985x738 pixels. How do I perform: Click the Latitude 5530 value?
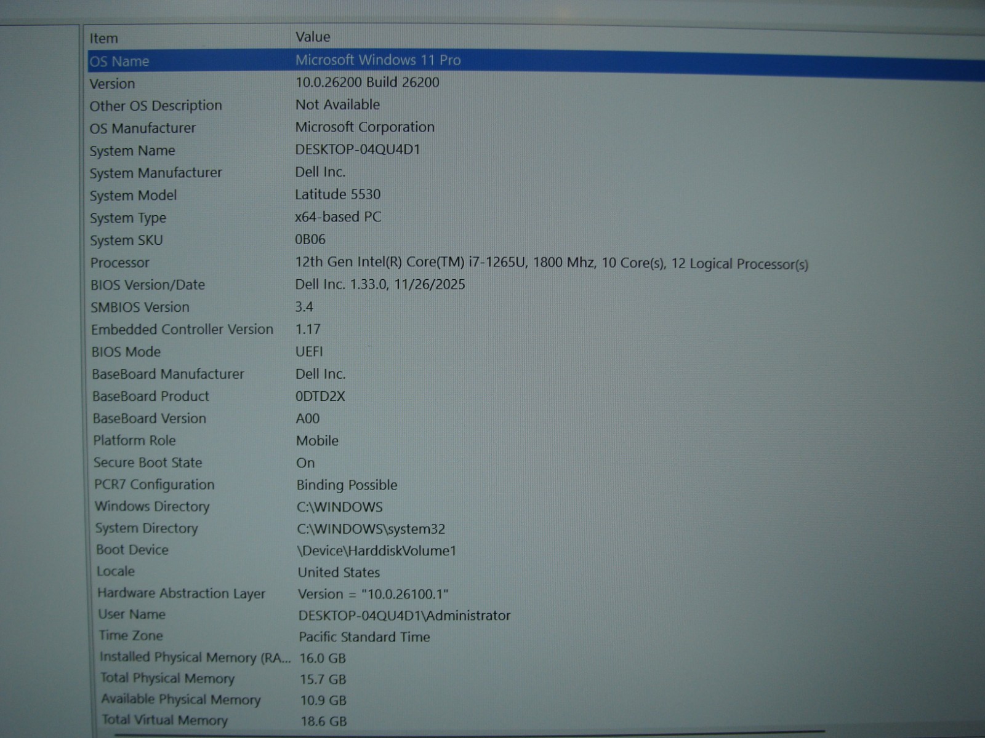pos(338,194)
